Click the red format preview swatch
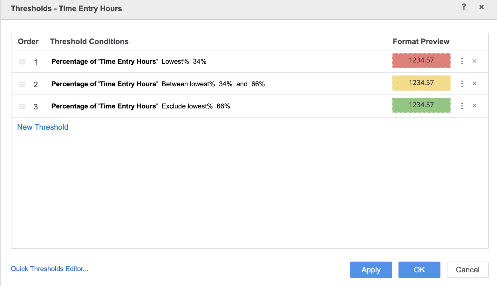 421,60
